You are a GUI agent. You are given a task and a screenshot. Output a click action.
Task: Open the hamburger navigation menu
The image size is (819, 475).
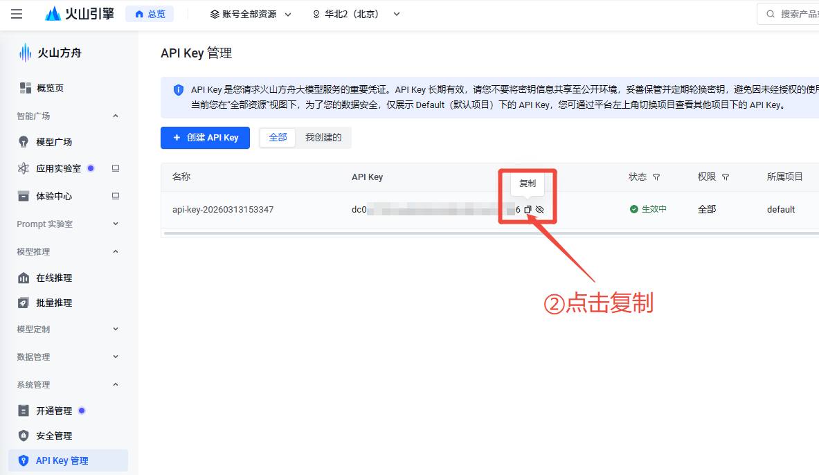[17, 13]
